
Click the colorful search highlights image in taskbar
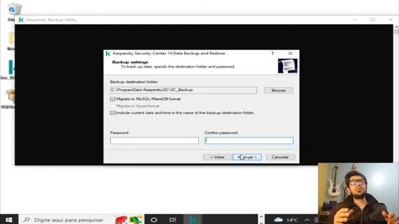129,220
